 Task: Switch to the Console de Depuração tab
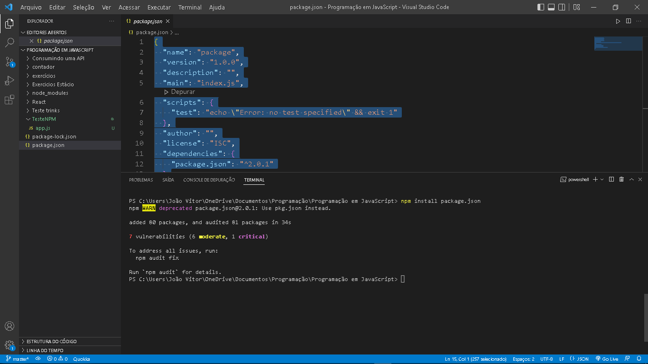click(209, 180)
